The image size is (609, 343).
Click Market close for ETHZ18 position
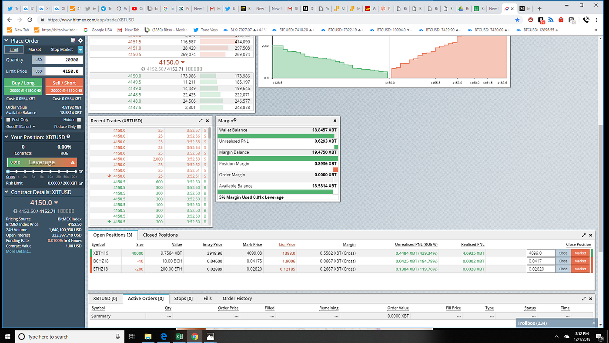[x=580, y=269]
